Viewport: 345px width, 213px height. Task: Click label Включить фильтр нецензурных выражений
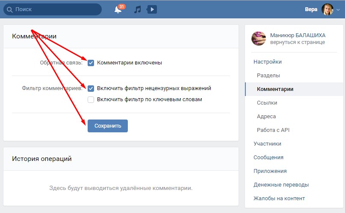154,88
